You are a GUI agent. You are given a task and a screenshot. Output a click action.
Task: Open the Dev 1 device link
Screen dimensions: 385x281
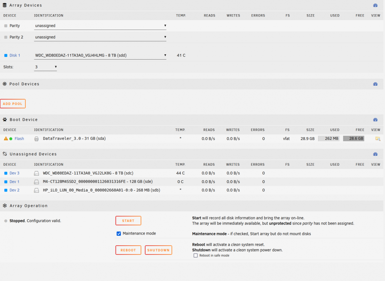coord(14,182)
